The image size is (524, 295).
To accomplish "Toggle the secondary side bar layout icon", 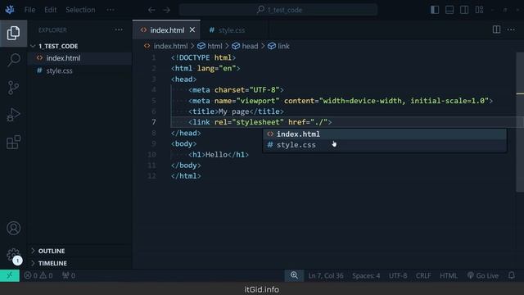I will 464,10.
